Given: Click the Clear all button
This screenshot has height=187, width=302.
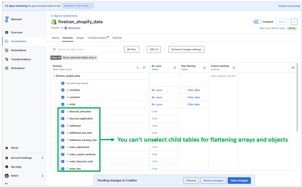Looking at the screenshot, I should (x=56, y=58).
